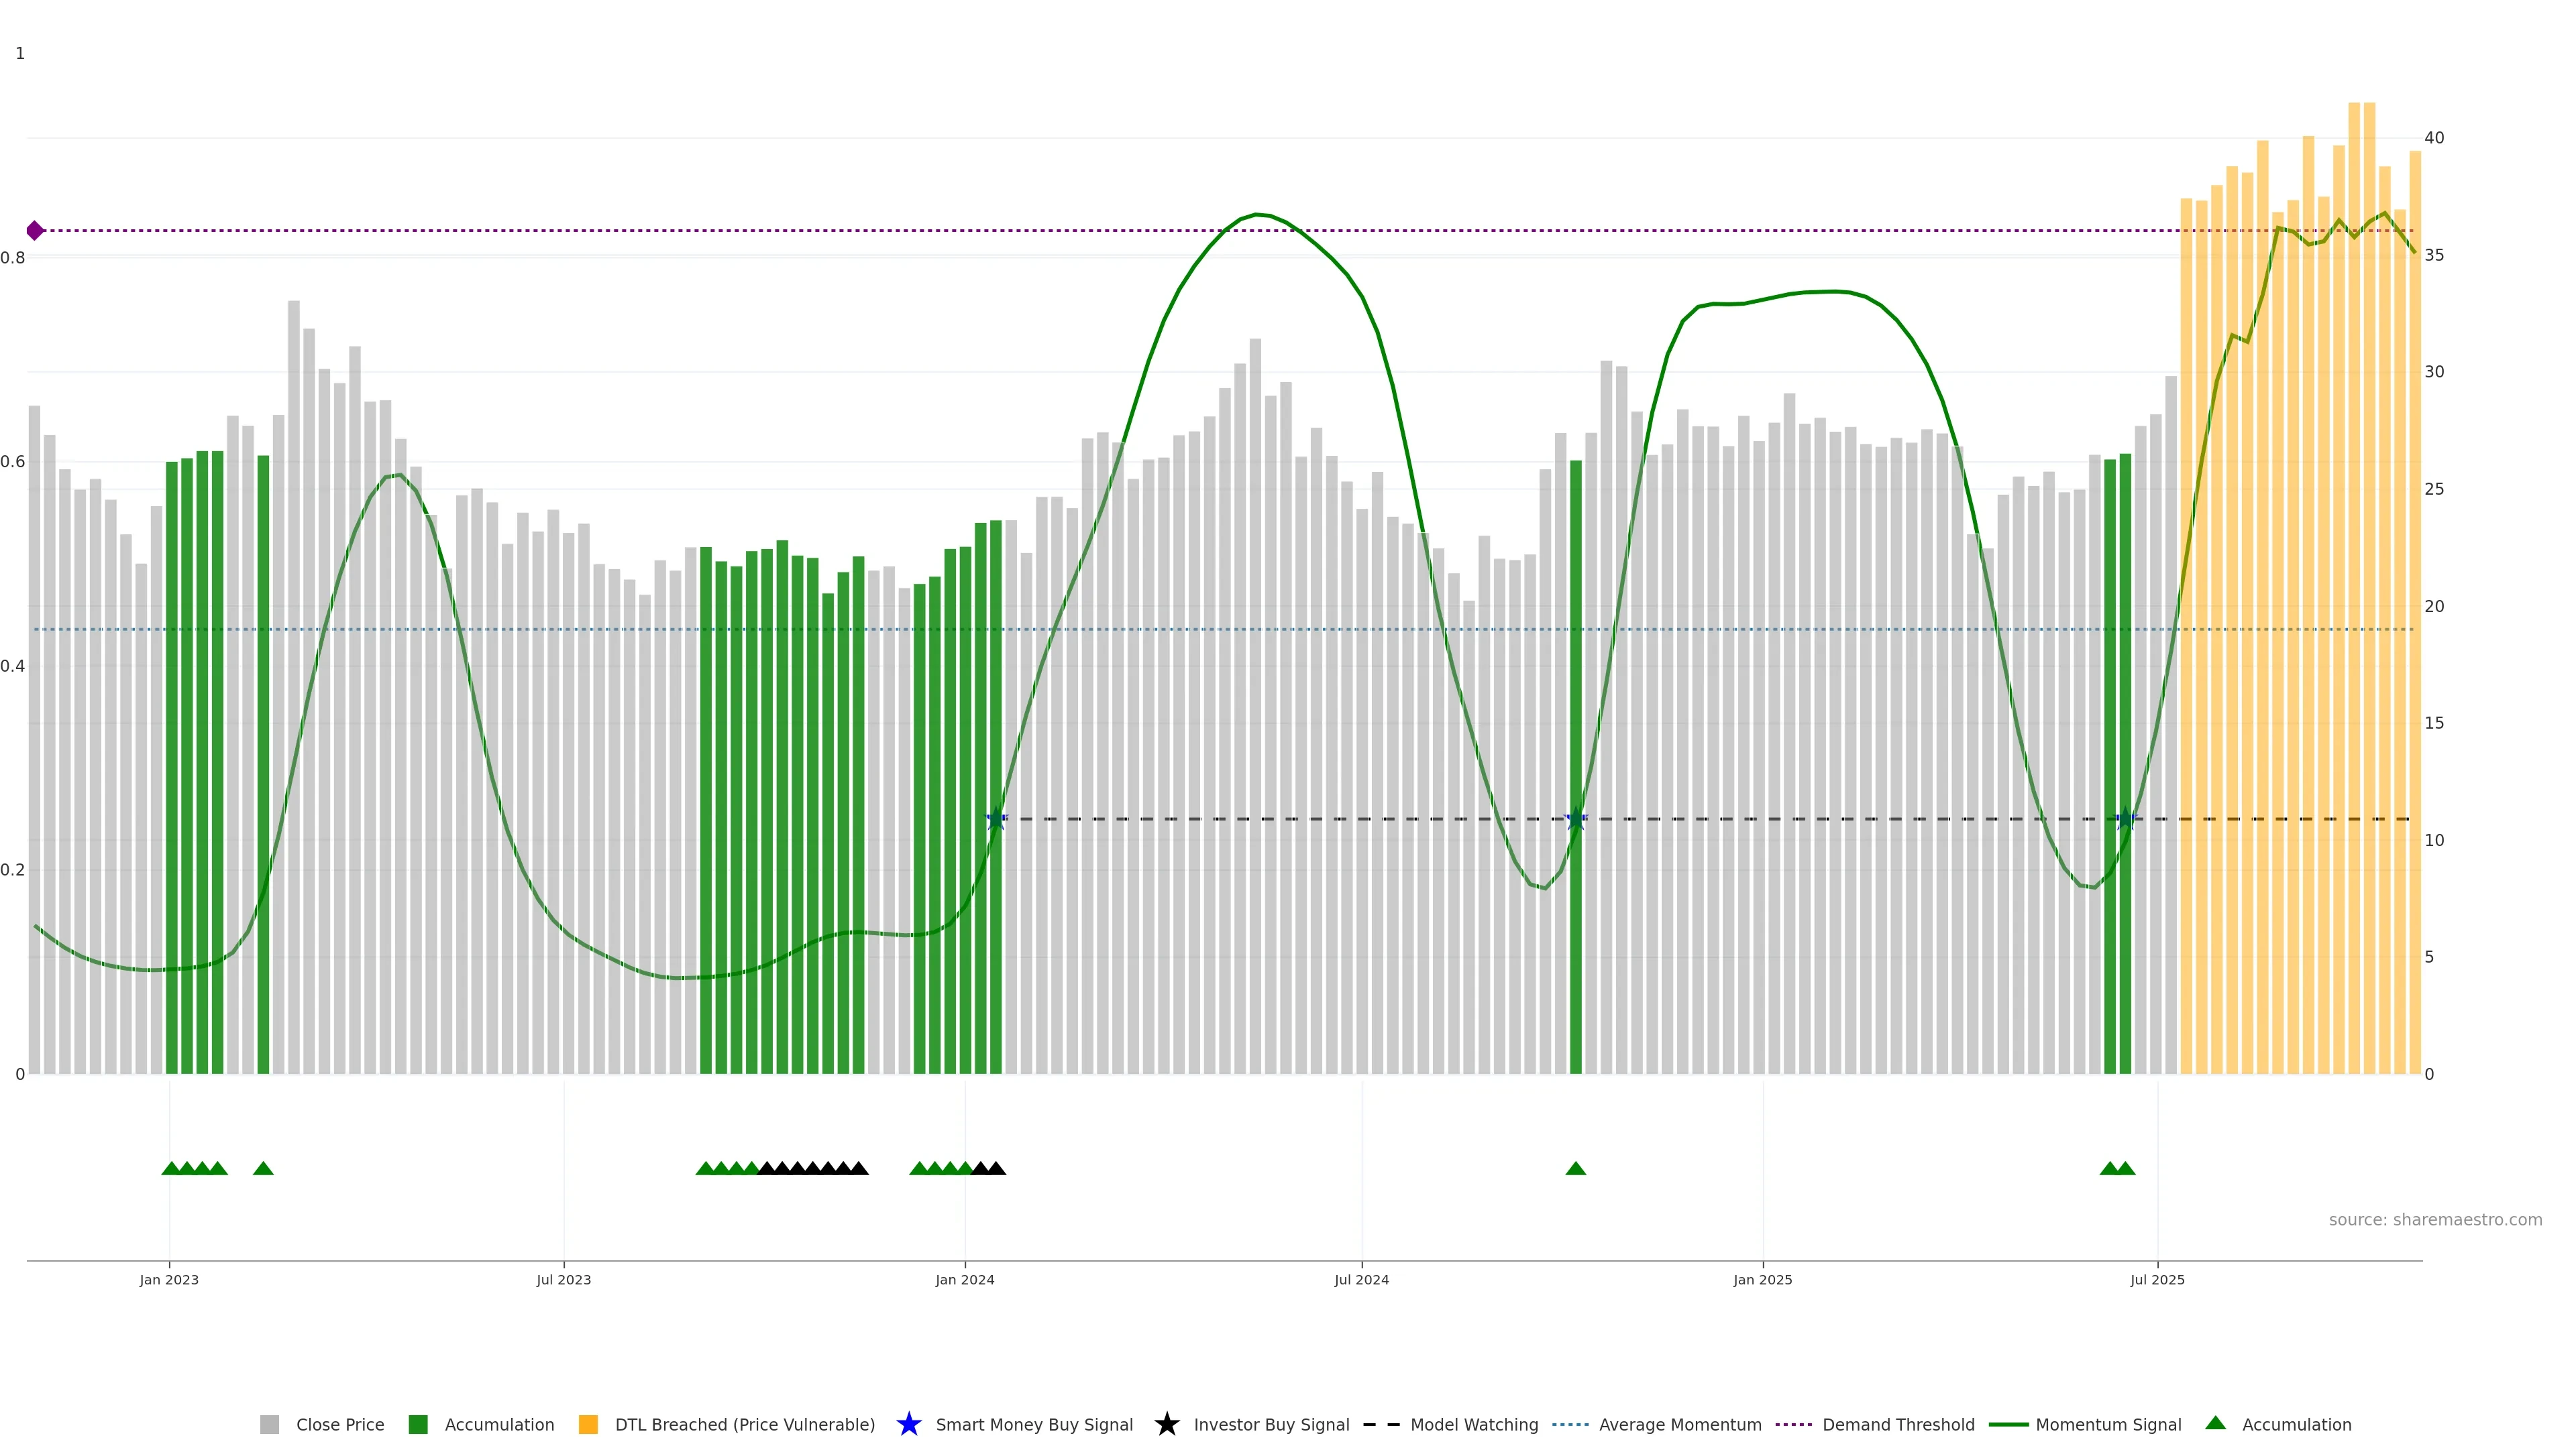Click the orange DTL Breached color swatch

(588, 1425)
